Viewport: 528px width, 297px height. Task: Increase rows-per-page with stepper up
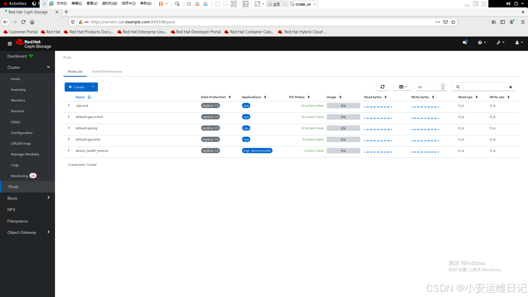[443, 85]
